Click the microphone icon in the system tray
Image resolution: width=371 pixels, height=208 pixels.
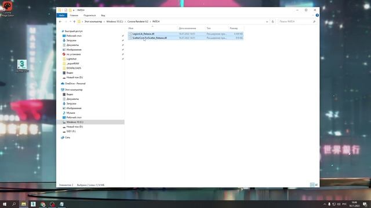(x=329, y=204)
